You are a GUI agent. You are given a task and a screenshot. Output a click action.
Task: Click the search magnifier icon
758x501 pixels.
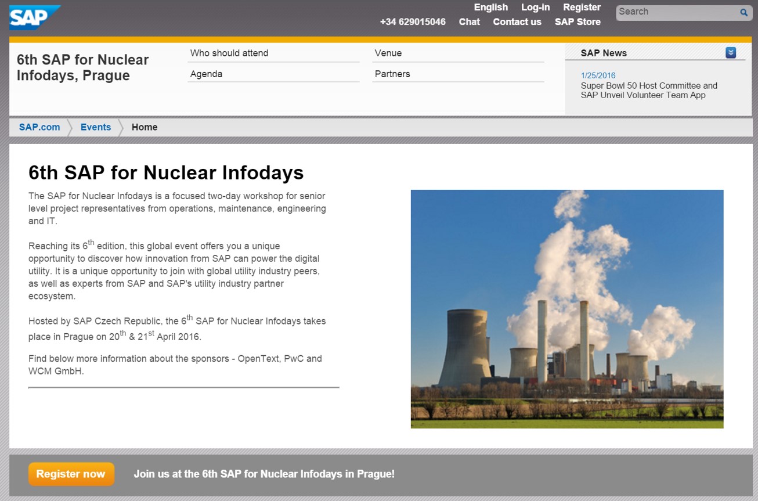(x=743, y=12)
